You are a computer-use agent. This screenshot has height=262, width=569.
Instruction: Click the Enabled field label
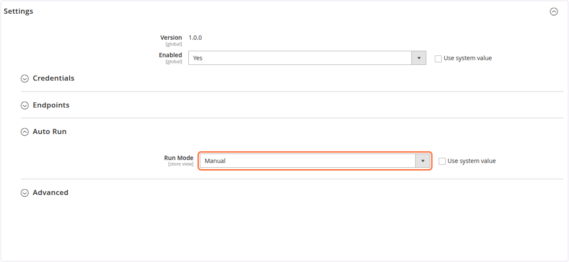click(x=170, y=55)
